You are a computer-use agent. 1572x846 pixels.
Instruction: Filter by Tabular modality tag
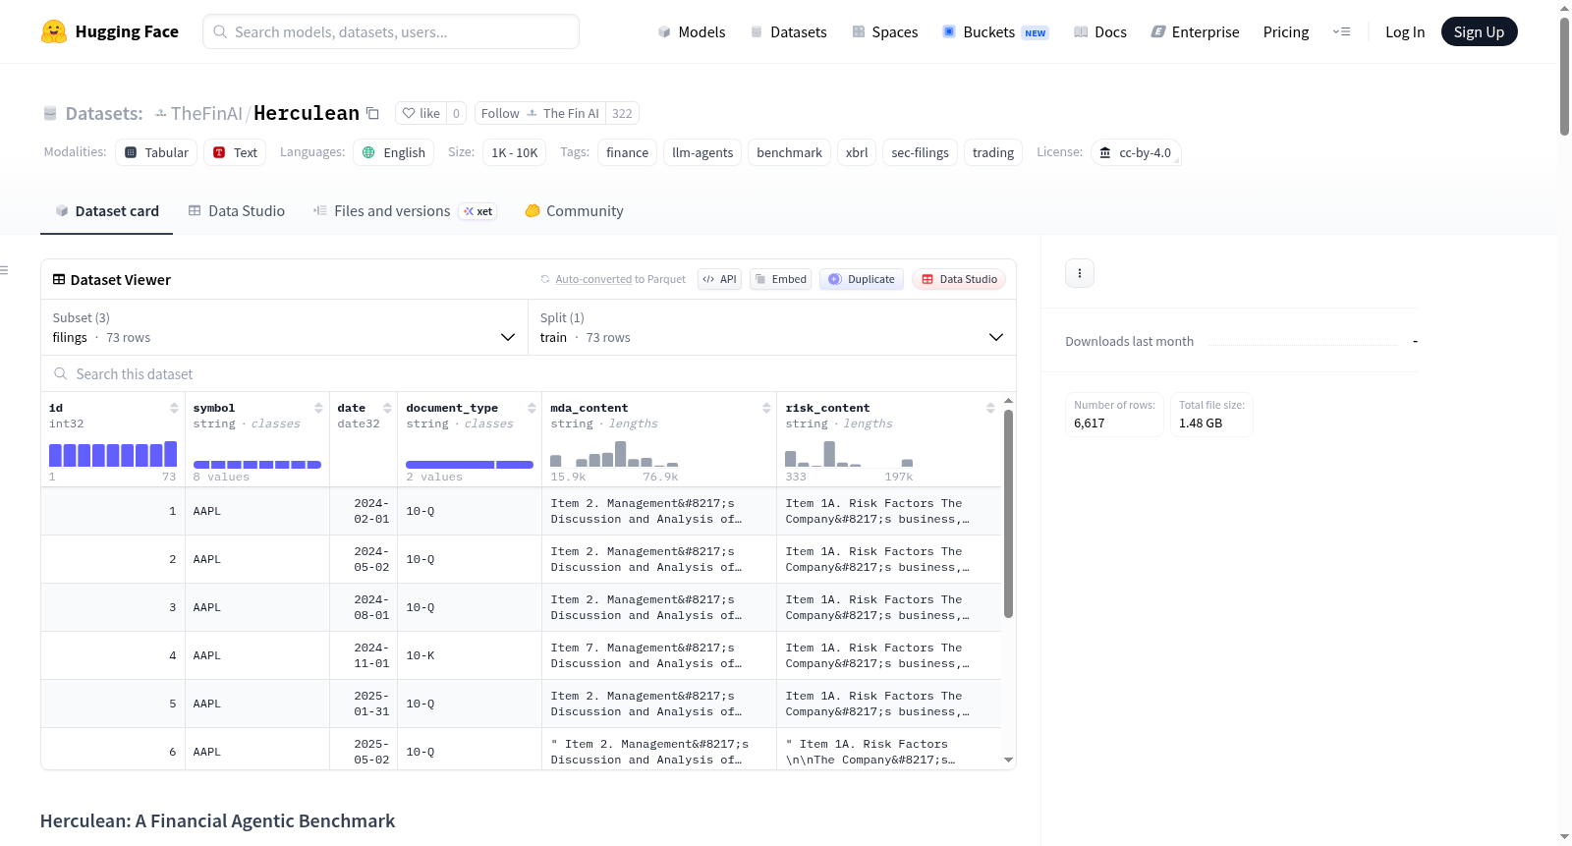click(x=156, y=152)
